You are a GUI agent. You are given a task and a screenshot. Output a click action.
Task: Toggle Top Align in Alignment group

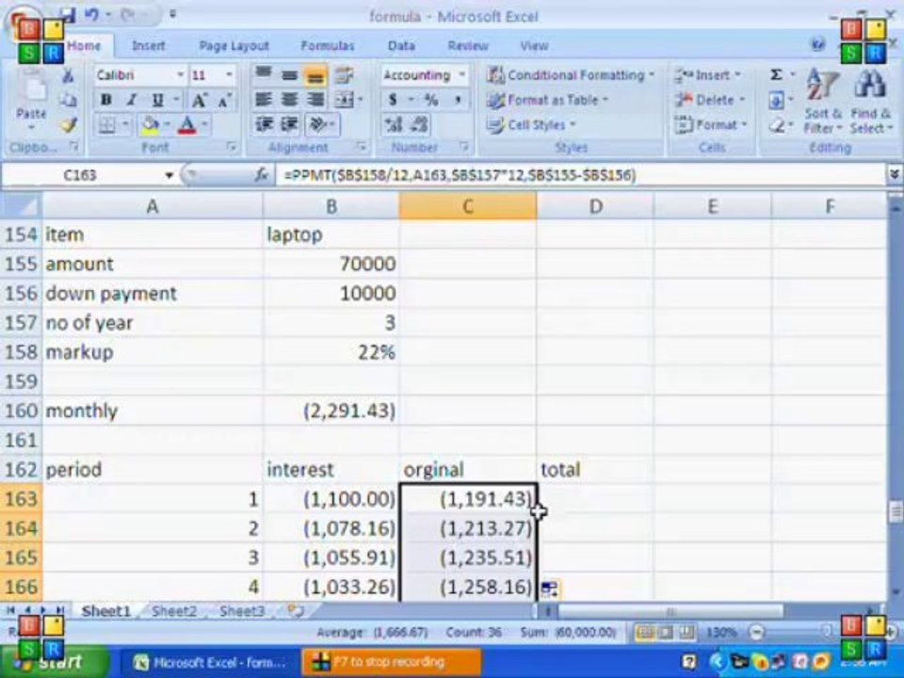point(264,75)
